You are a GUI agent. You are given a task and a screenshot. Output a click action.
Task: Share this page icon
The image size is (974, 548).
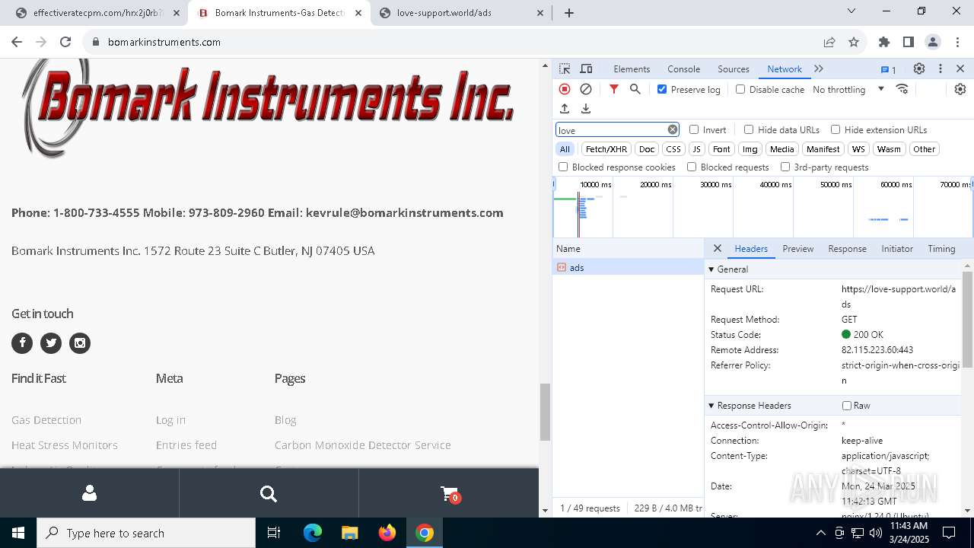point(829,42)
